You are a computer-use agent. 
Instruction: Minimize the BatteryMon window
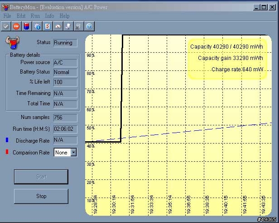[256, 7]
